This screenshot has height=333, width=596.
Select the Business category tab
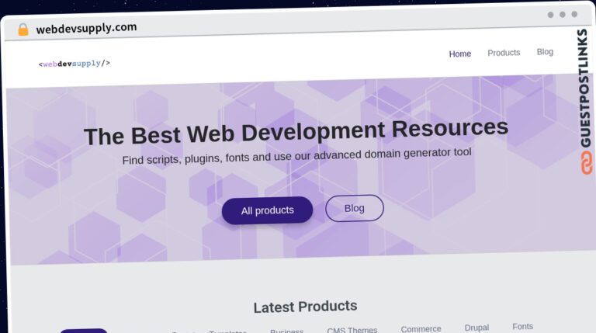286,331
